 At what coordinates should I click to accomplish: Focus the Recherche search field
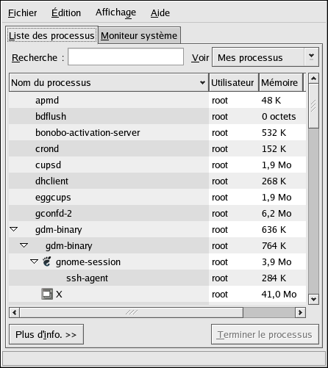pos(126,57)
